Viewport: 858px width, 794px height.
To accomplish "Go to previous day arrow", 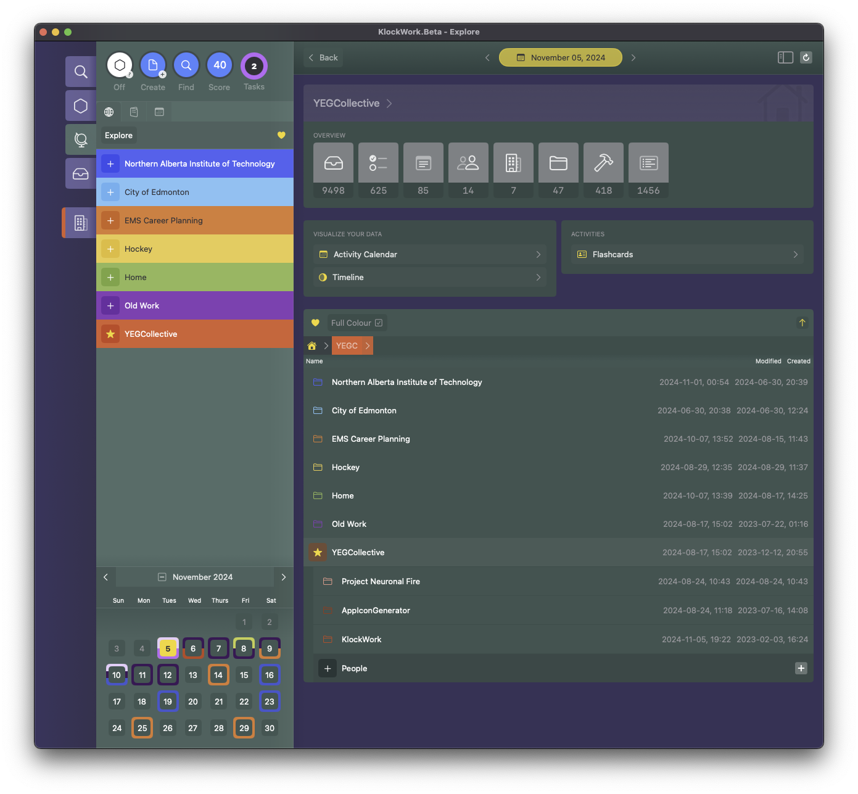I will tap(487, 57).
